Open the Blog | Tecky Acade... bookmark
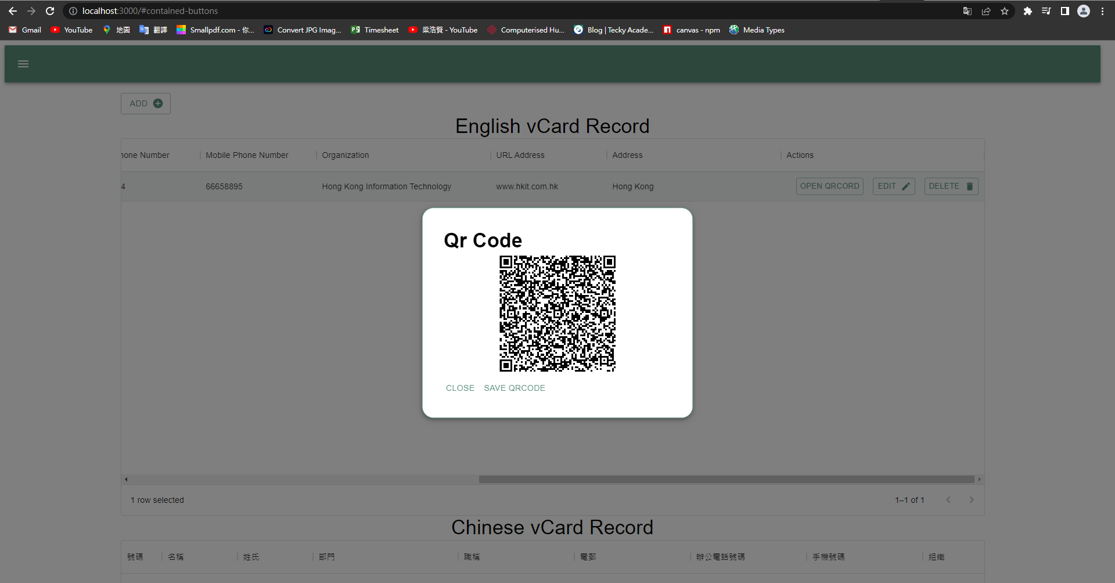This screenshot has width=1115, height=583. [x=613, y=30]
